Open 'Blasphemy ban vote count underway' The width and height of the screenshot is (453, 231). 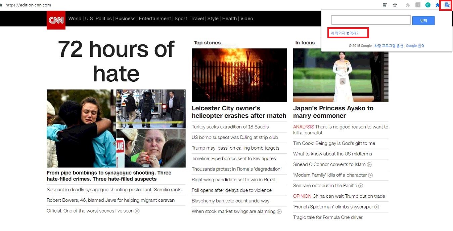(231, 201)
